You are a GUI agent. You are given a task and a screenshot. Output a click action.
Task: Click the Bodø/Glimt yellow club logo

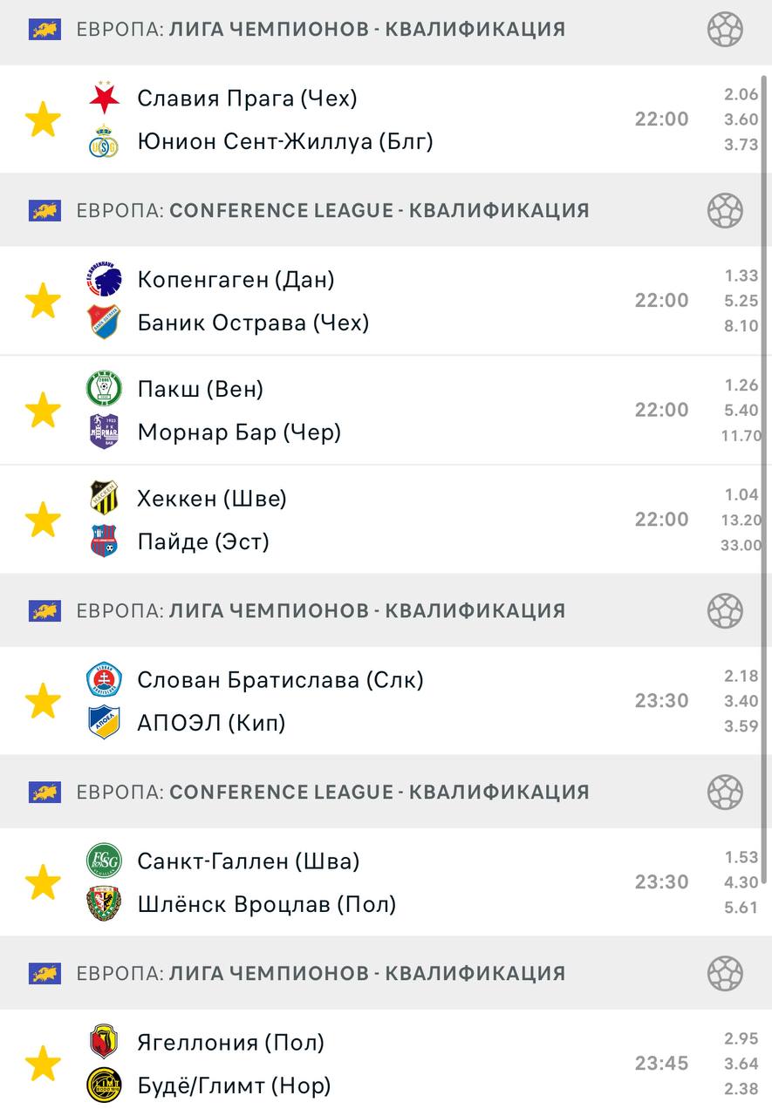point(104,1085)
